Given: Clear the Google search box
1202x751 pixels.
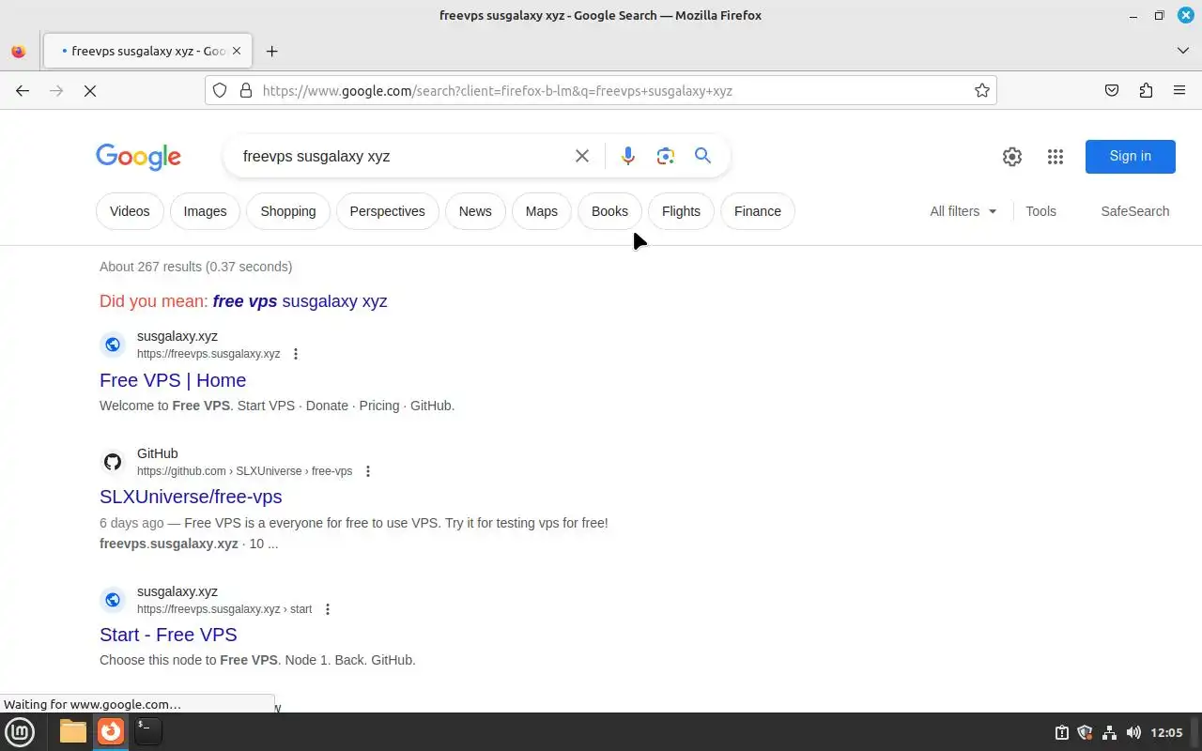Looking at the screenshot, I should (x=582, y=156).
